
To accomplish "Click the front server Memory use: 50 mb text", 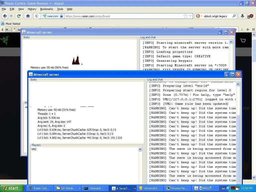I will (56, 110).
